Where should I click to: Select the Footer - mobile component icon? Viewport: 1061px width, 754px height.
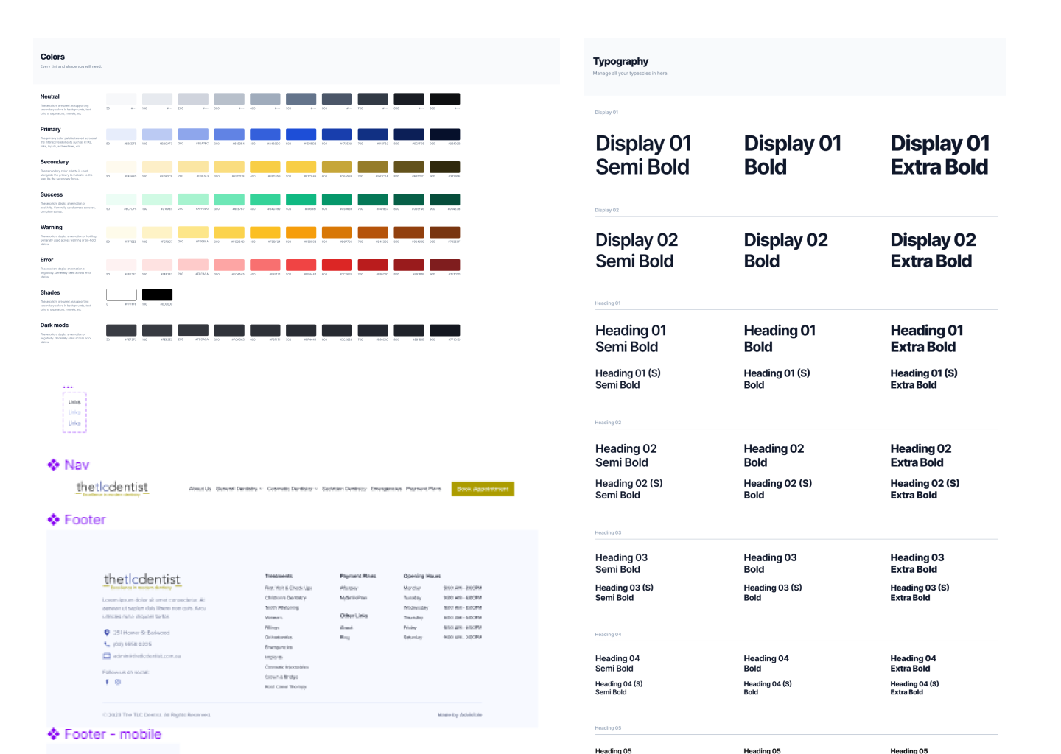click(x=53, y=734)
